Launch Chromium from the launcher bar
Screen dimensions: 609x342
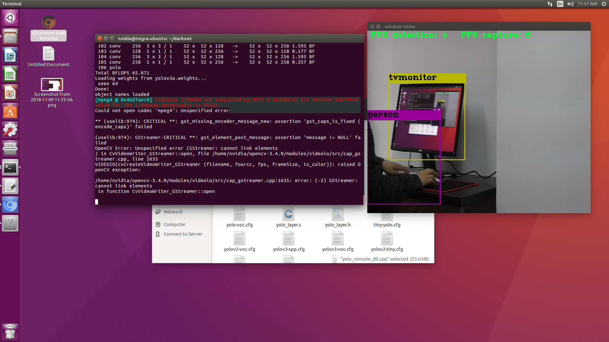click(10, 204)
